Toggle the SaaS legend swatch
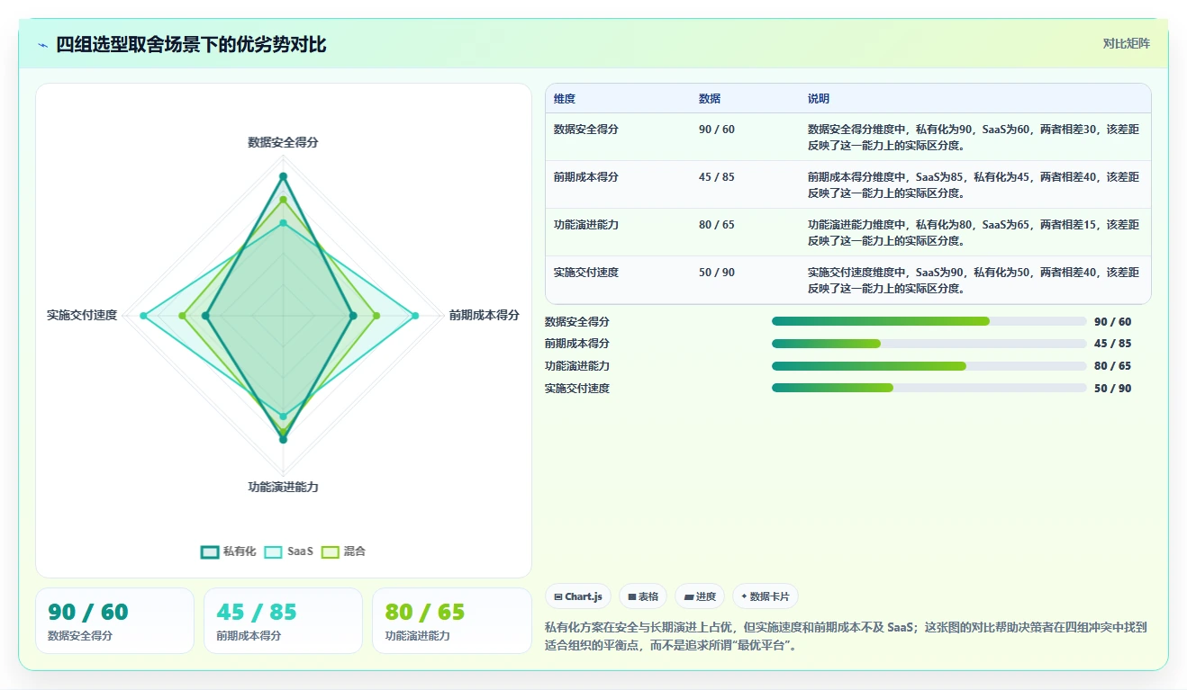This screenshot has width=1187, height=690. (274, 551)
